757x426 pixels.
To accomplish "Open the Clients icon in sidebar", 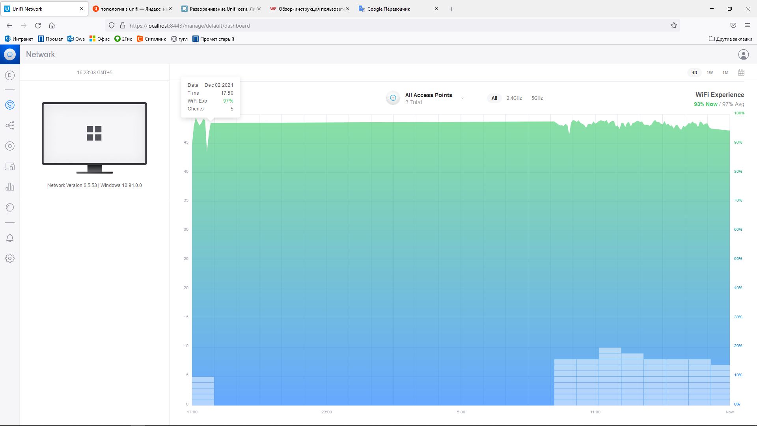I will coord(10,166).
